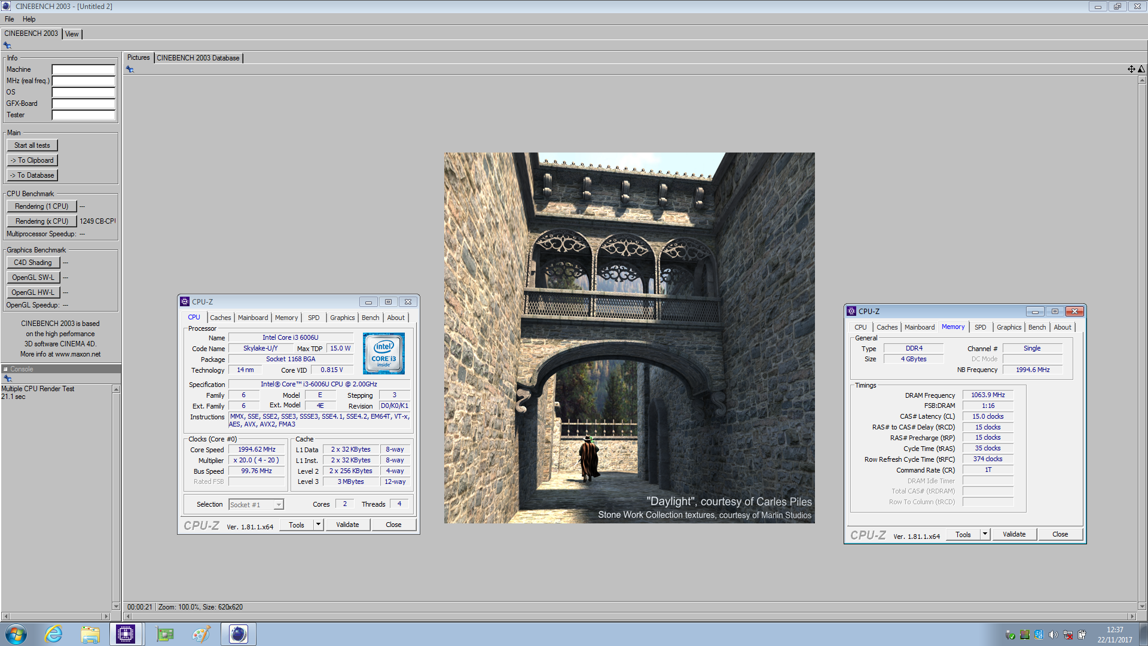Click the rendered Daylight picture
Viewport: 1148px width, 646px height.
coord(629,338)
